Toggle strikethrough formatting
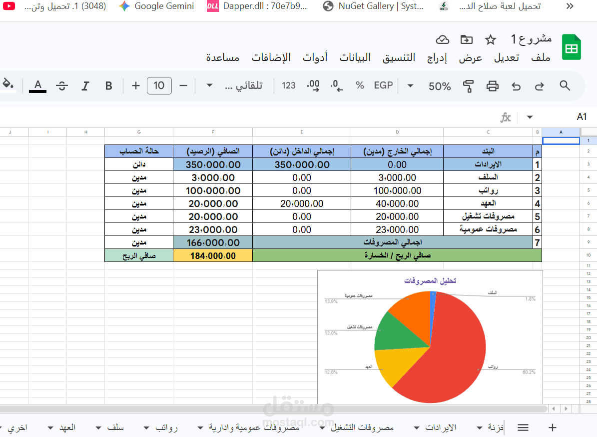Screen dimensions: 597x437 click(61, 85)
